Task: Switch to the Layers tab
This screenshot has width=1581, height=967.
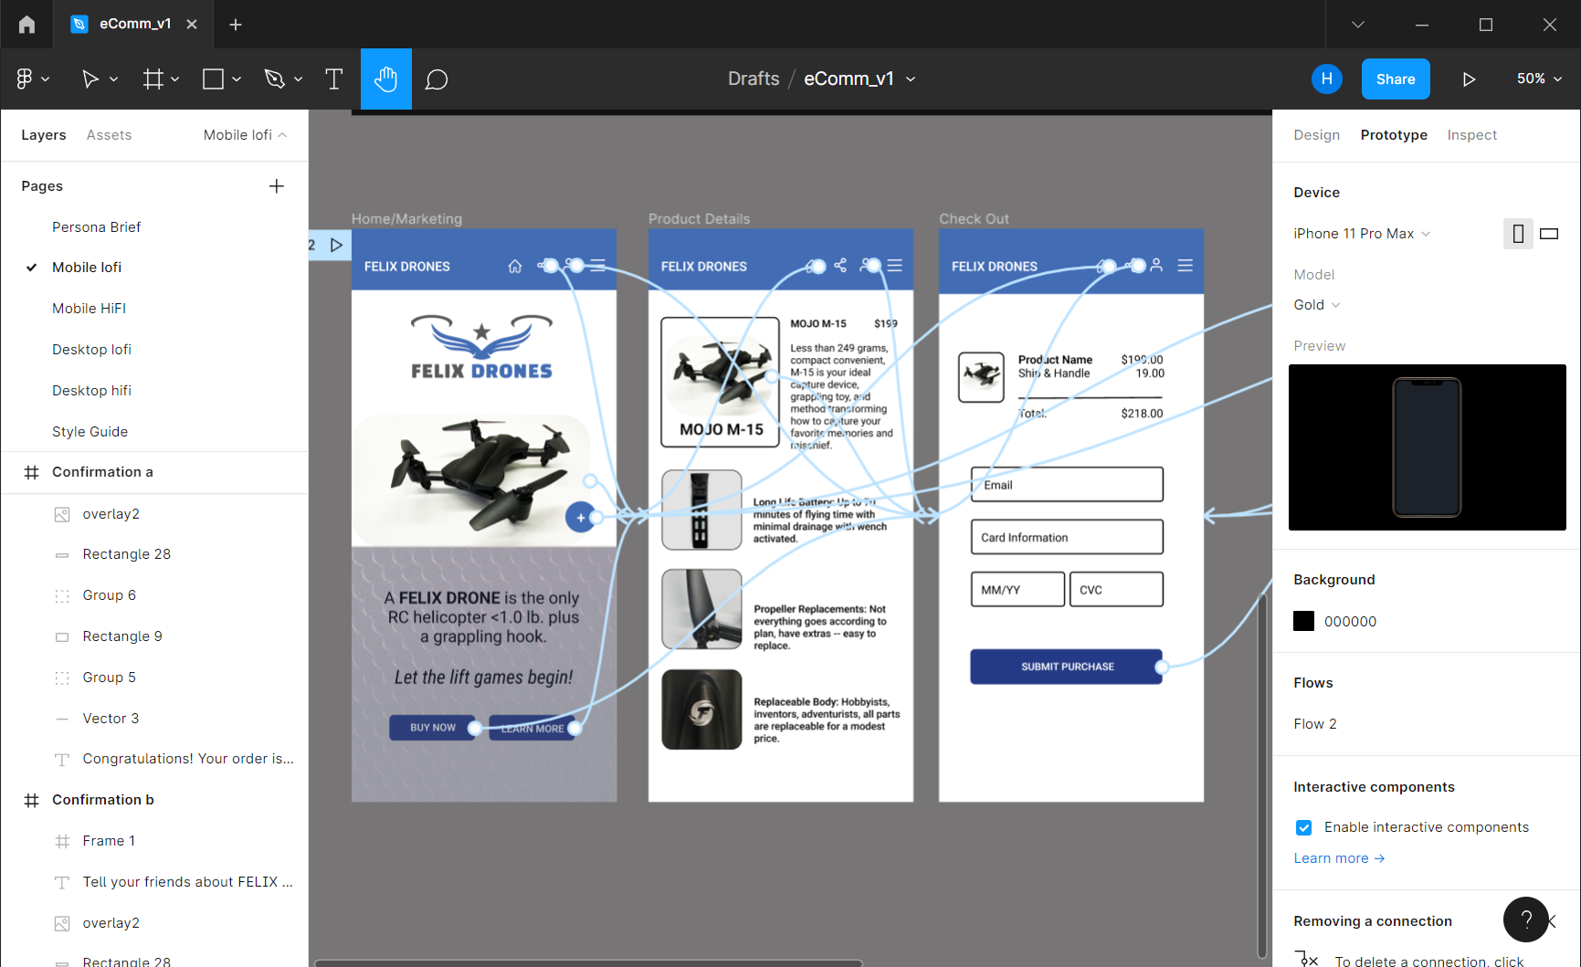Action: tap(44, 135)
